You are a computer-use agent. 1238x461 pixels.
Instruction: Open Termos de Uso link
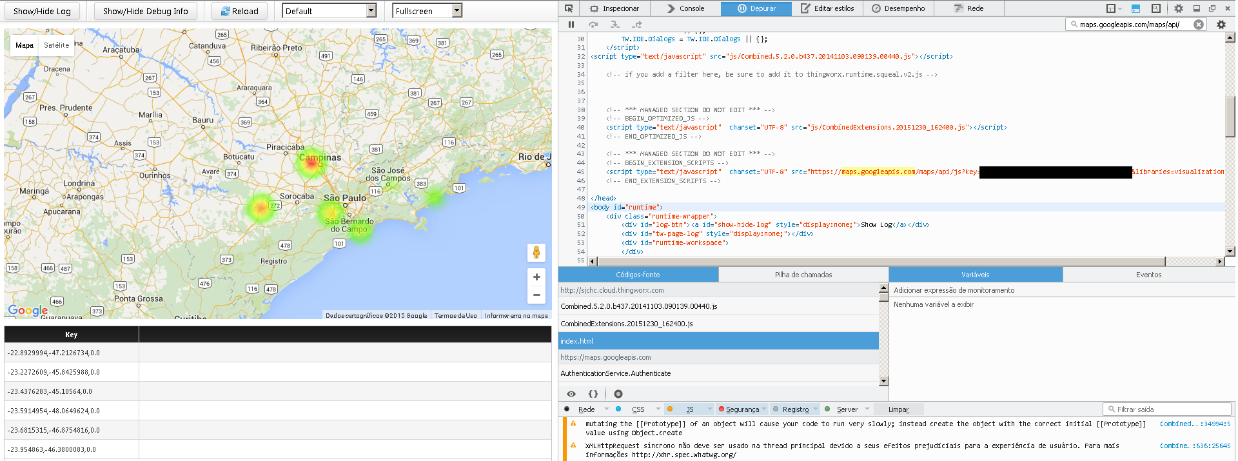pos(455,315)
